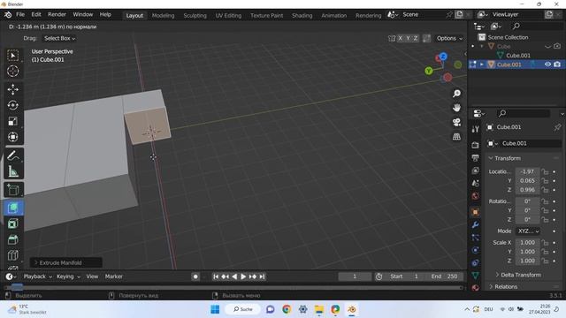Open the Modifiers wrench properties tab
566x318 pixels.
pos(476,224)
